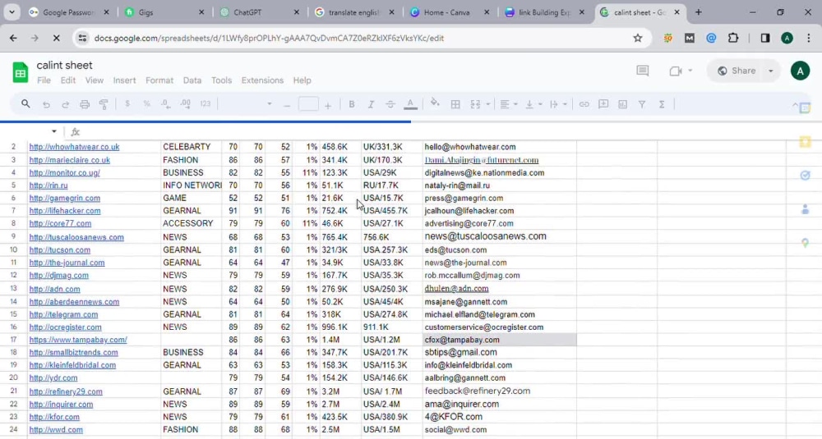Image resolution: width=822 pixels, height=439 pixels.
Task: Open browser extensions puzzle icon
Action: click(x=733, y=38)
